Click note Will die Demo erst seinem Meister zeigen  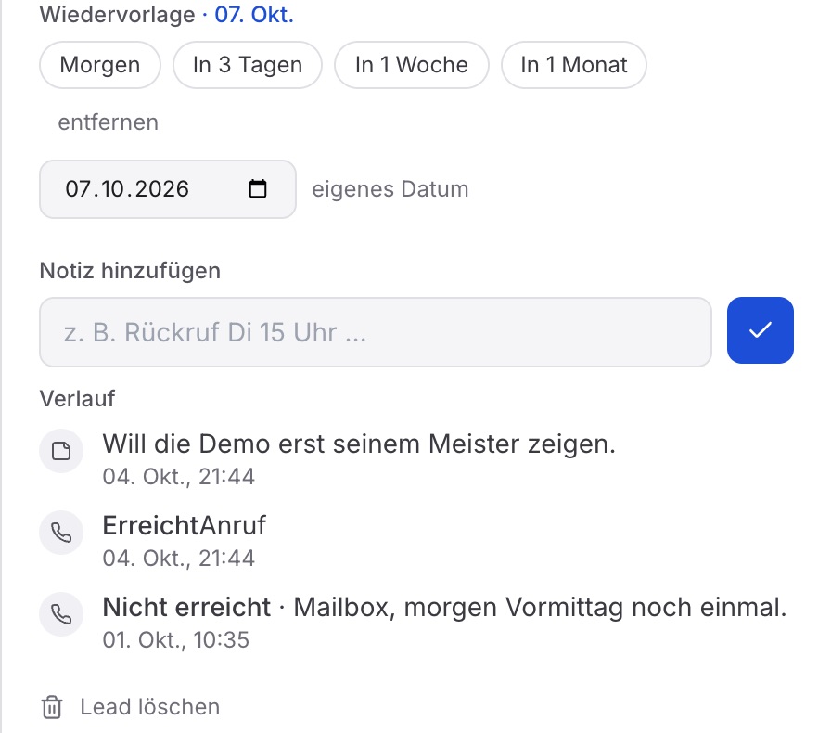point(359,444)
